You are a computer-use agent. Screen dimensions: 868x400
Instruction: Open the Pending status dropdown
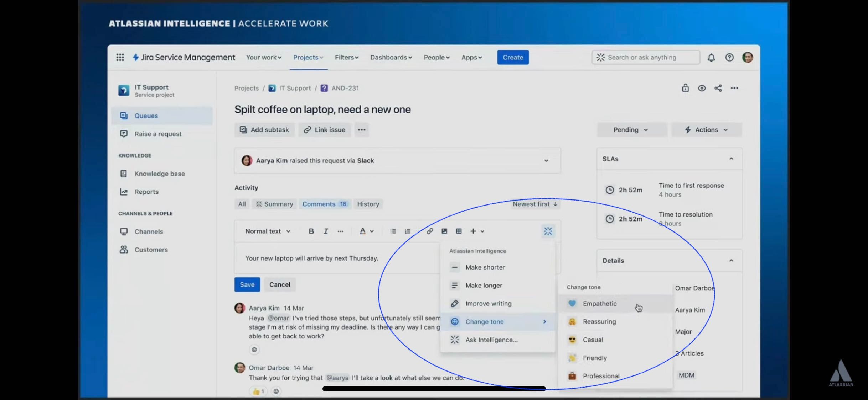click(x=632, y=130)
